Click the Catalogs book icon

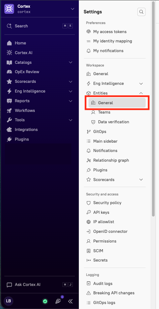[9, 62]
